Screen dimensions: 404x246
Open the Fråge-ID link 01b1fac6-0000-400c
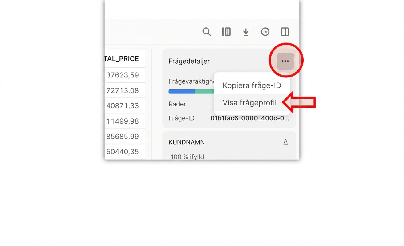pyautogui.click(x=250, y=118)
